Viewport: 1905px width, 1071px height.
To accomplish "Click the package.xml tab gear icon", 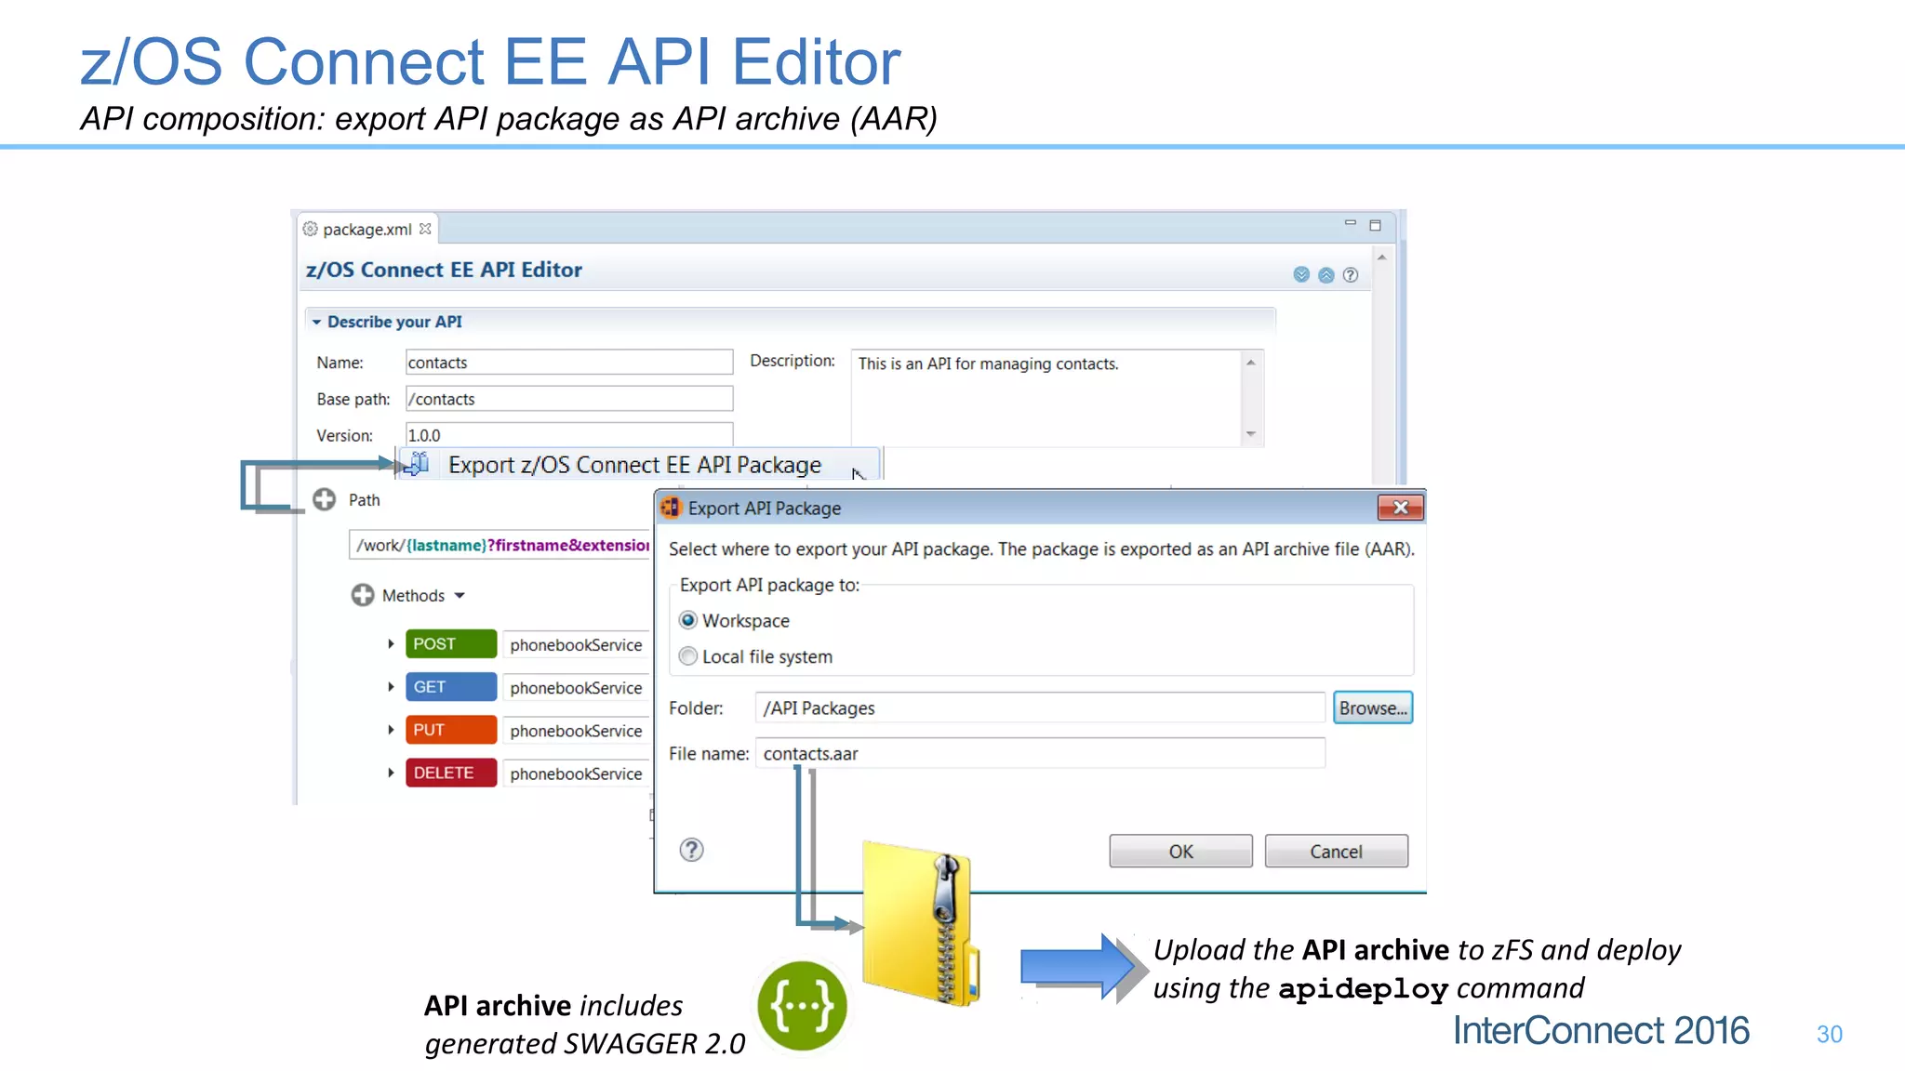I will [x=311, y=229].
